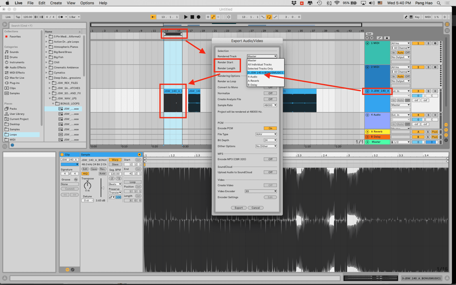
Task: Toggle Warp button in clip view
Action: 115,160
